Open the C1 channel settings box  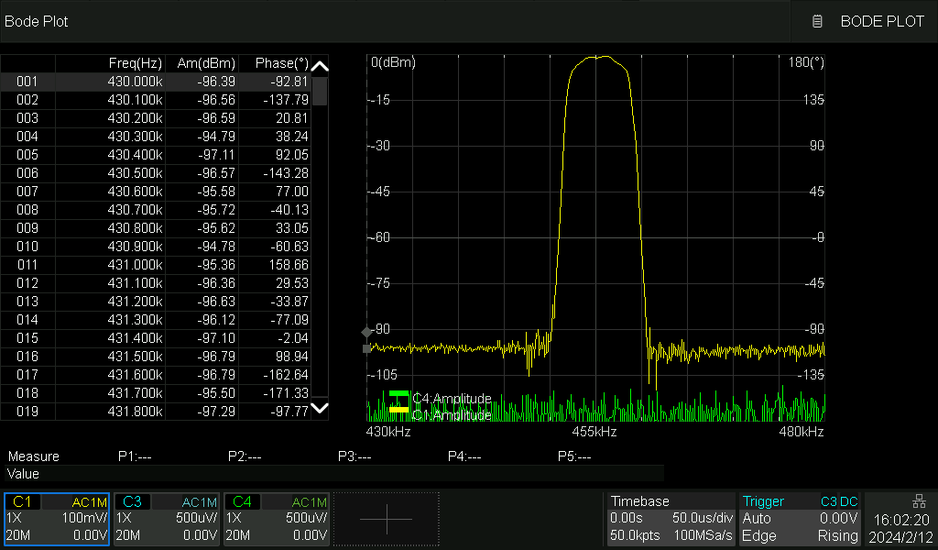57,519
